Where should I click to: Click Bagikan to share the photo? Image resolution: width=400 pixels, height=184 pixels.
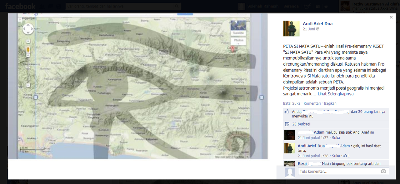tap(330, 103)
